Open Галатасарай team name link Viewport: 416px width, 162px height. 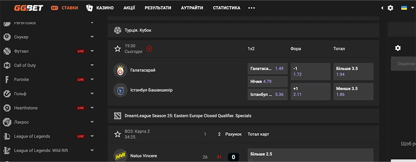click(x=143, y=70)
